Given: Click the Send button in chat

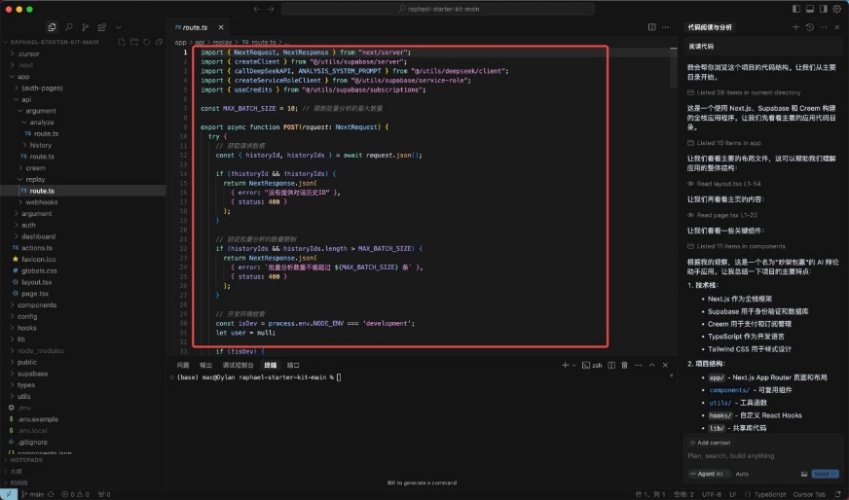Looking at the screenshot, I should pyautogui.click(x=825, y=474).
